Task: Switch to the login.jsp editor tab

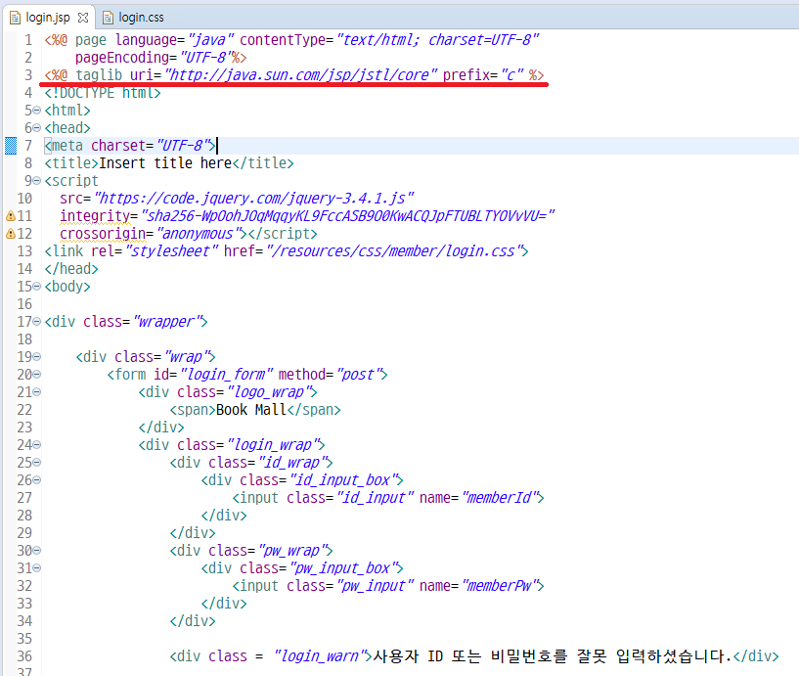Action: 48,18
